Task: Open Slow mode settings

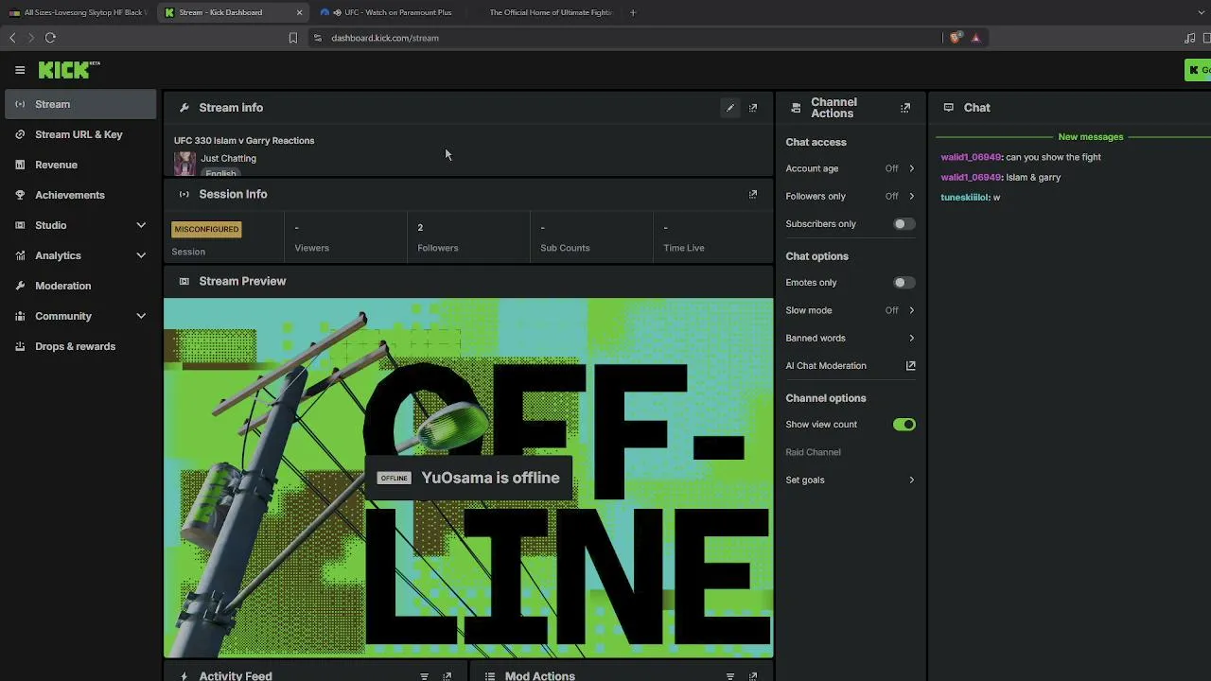Action: (x=851, y=310)
